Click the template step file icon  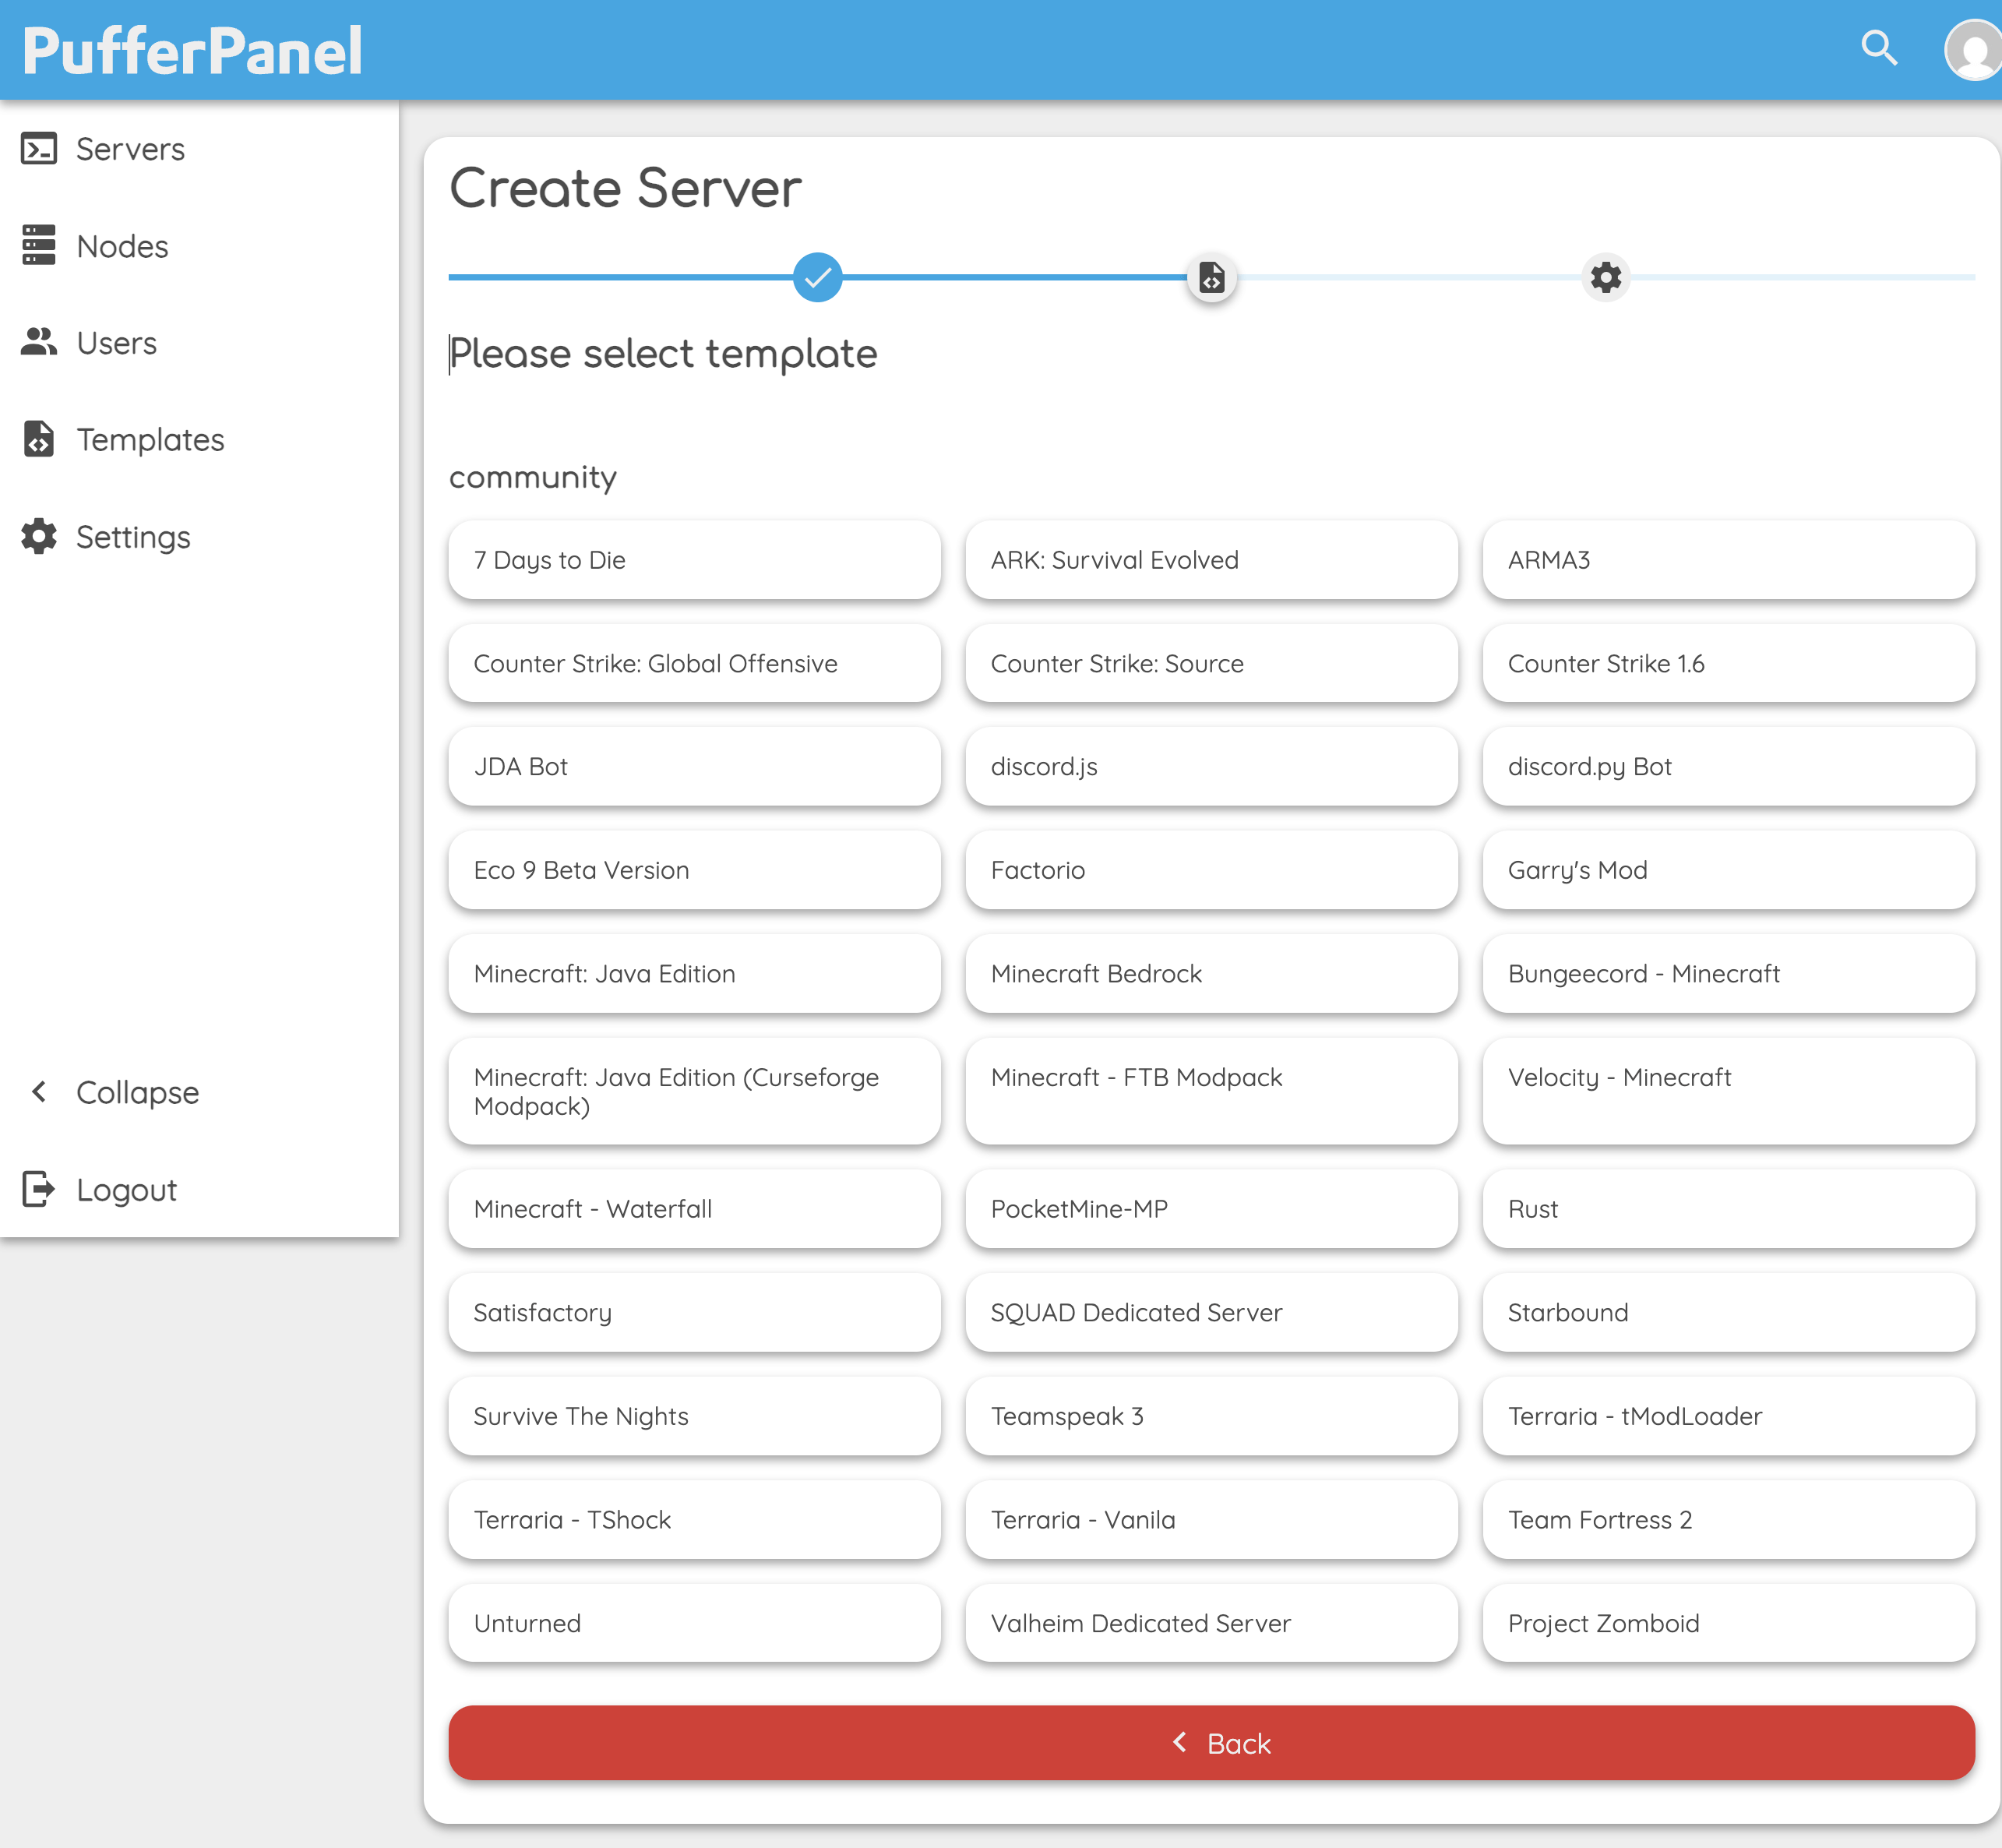point(1212,277)
